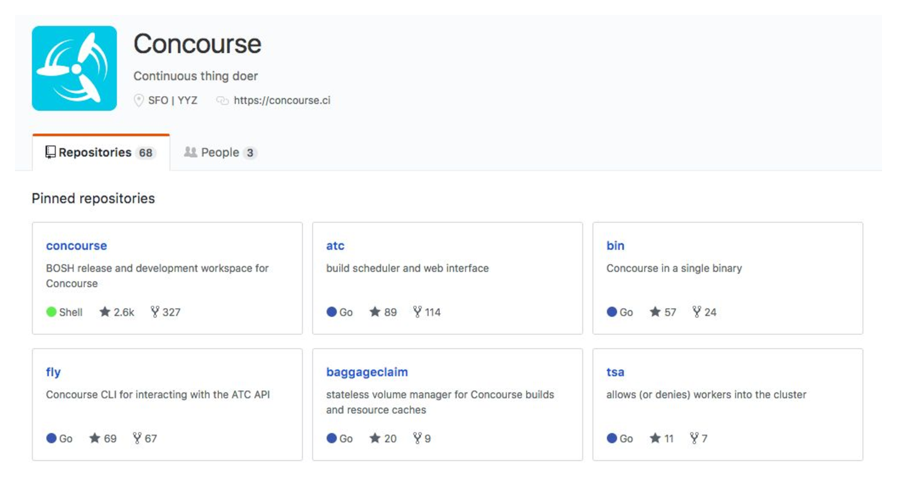Click the location pin icon near SFO | YYZ
897x504 pixels.
point(139,100)
